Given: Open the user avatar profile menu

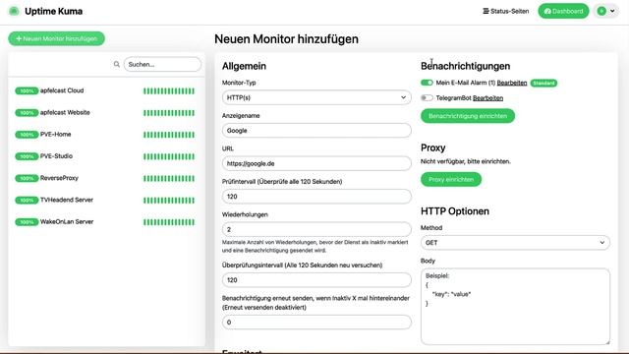Looking at the screenshot, I should click(x=606, y=11).
